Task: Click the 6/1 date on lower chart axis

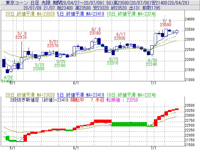Action: tap(76, 148)
